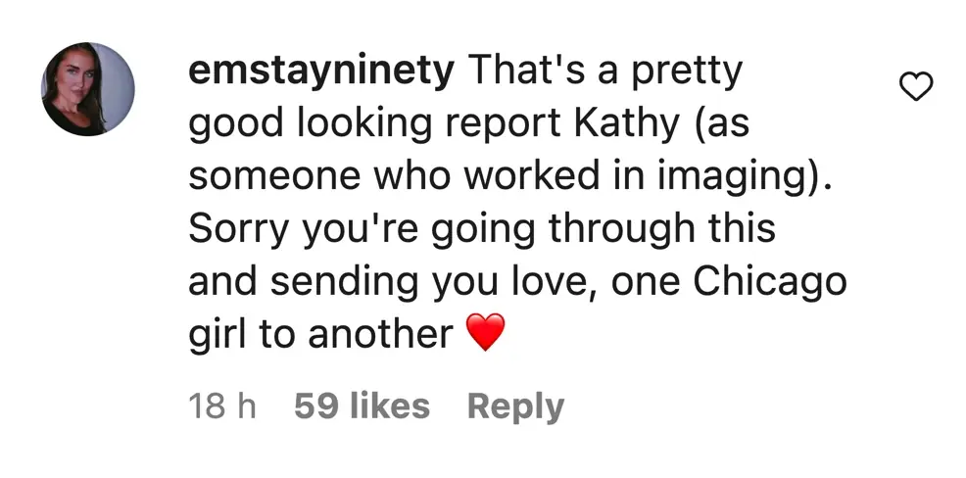Click the word "through" in the comment
The image size is (966, 478).
pyautogui.click(x=616, y=229)
